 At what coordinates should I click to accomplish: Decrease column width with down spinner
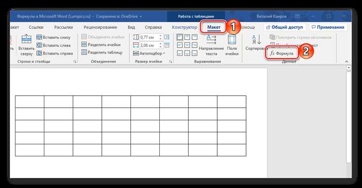click(x=160, y=47)
